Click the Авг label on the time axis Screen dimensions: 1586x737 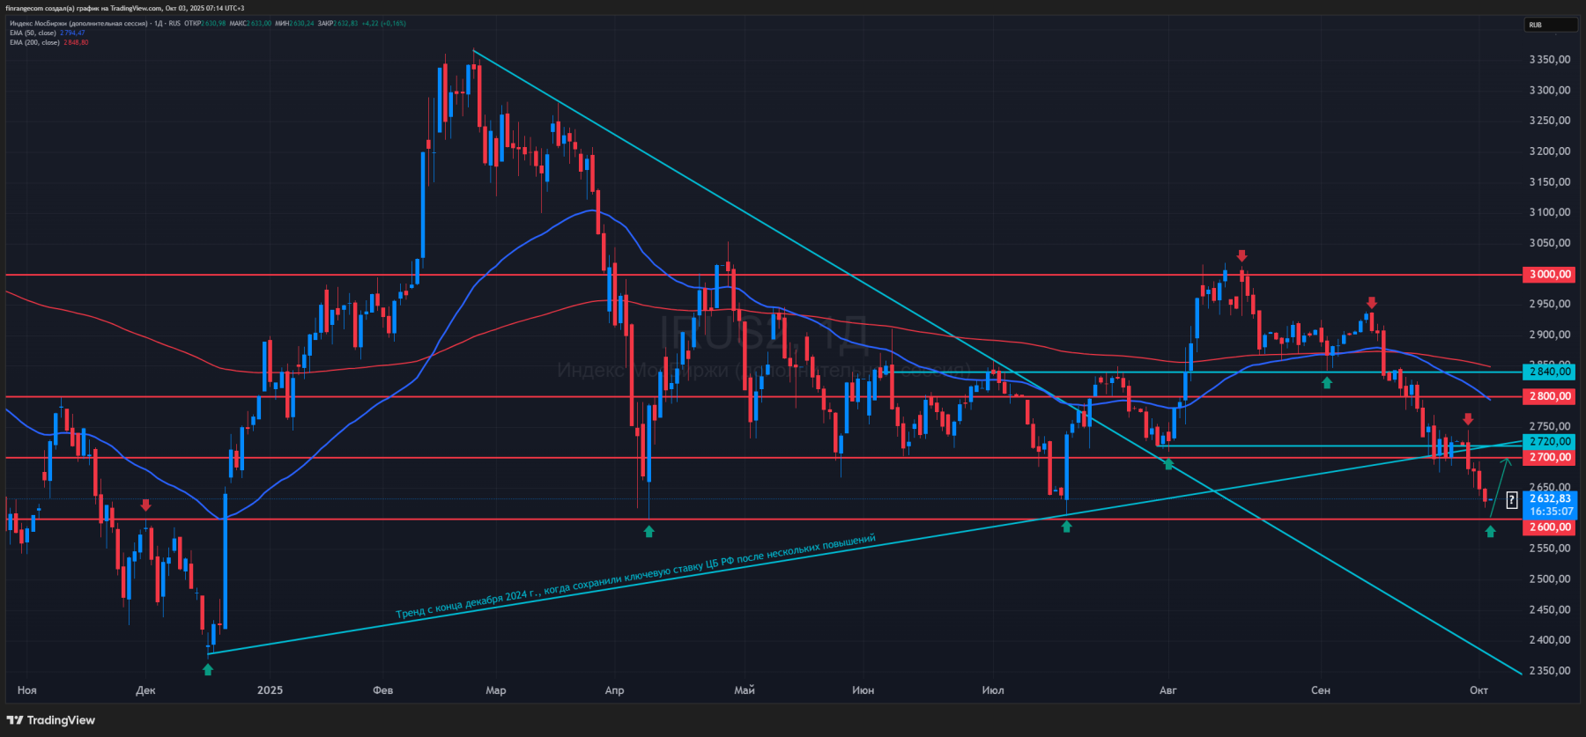(1167, 690)
